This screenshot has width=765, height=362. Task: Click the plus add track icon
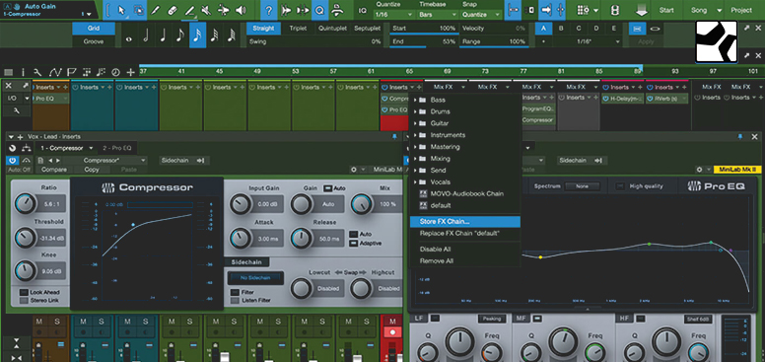130,72
